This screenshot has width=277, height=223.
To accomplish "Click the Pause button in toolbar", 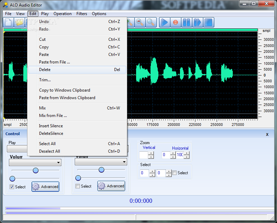I will [186, 22].
